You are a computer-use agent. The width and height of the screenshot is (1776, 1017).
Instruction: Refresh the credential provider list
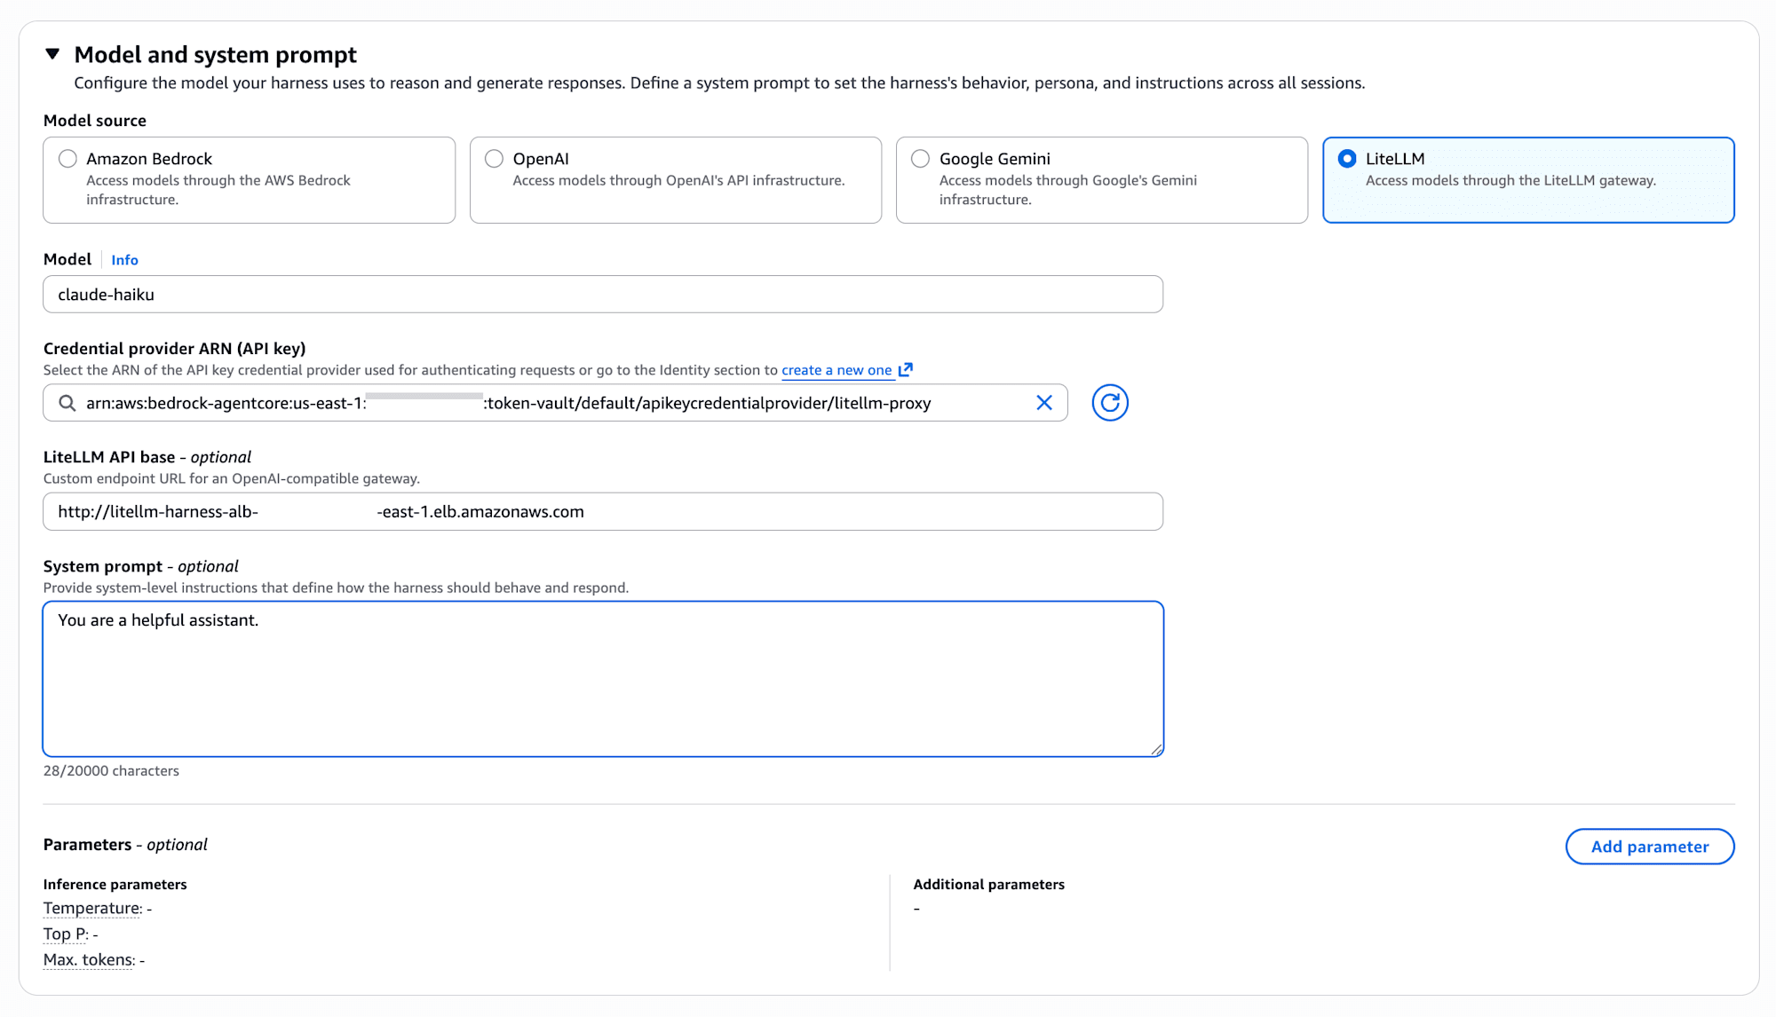(x=1110, y=403)
